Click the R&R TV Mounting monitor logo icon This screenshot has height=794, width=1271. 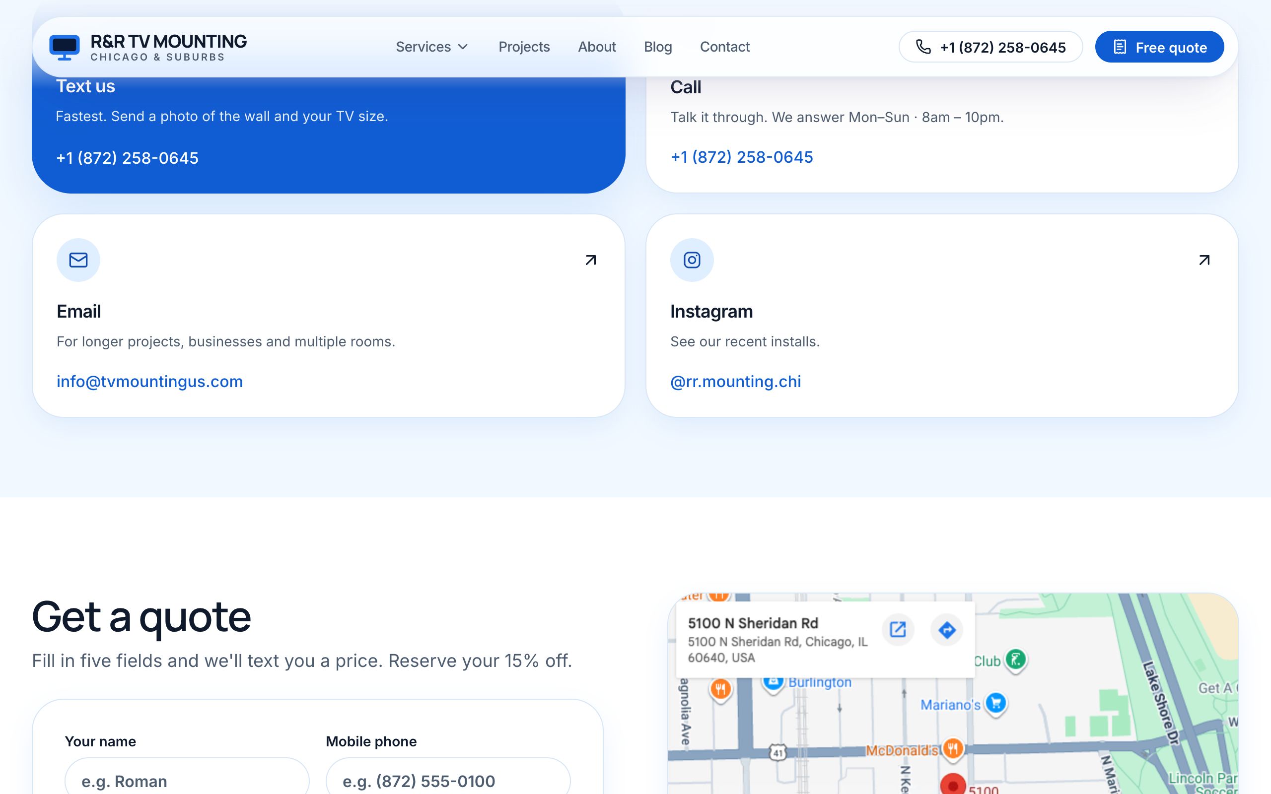click(64, 47)
